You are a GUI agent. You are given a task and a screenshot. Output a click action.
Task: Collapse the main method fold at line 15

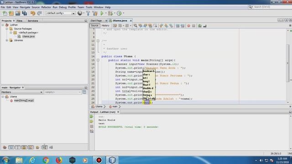point(98,60)
